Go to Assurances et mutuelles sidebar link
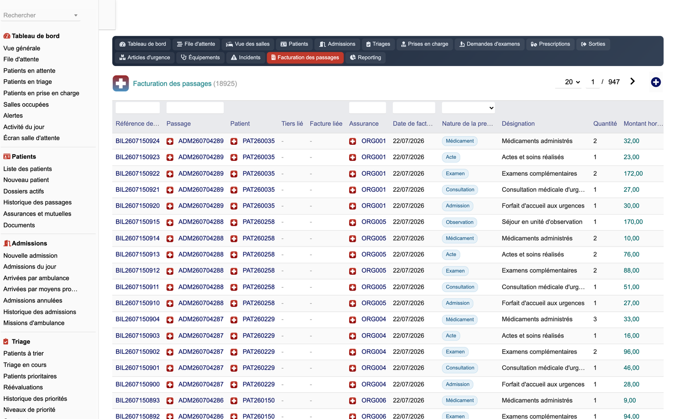 click(38, 214)
